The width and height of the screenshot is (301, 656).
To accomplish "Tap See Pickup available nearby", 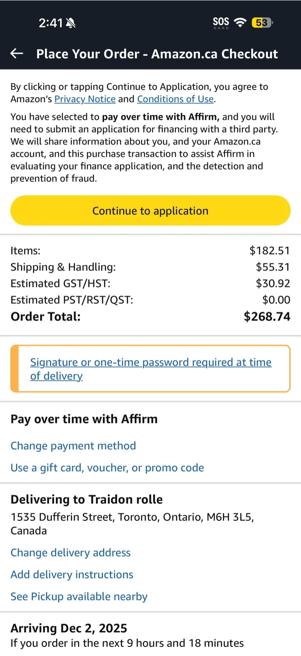I will coord(79,596).
